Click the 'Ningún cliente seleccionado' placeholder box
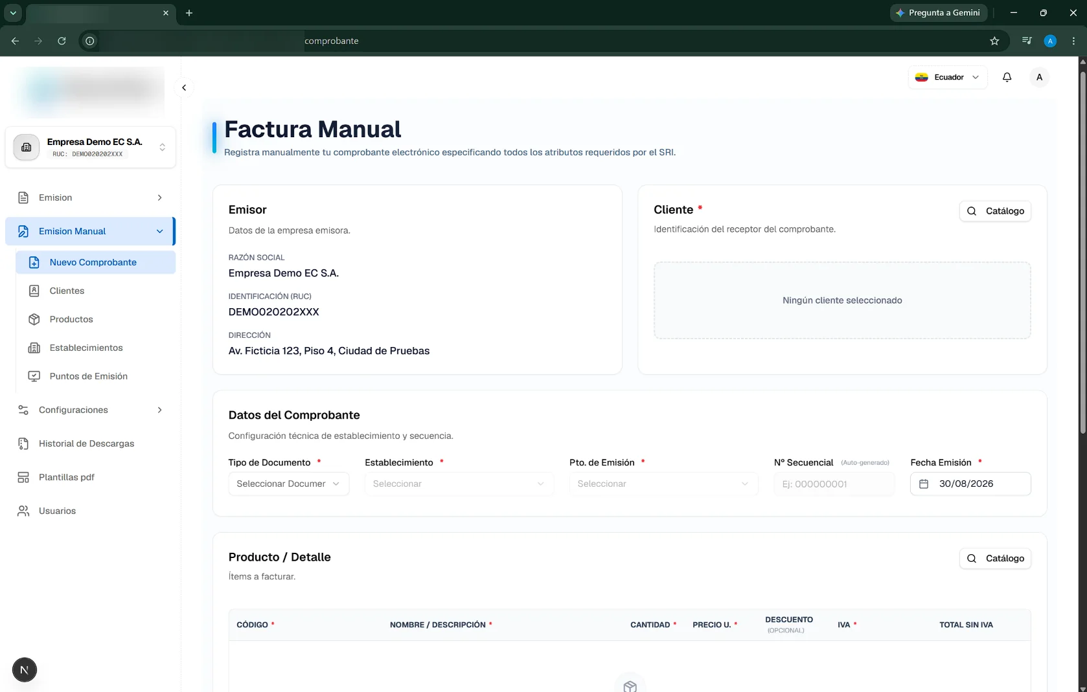 point(842,300)
